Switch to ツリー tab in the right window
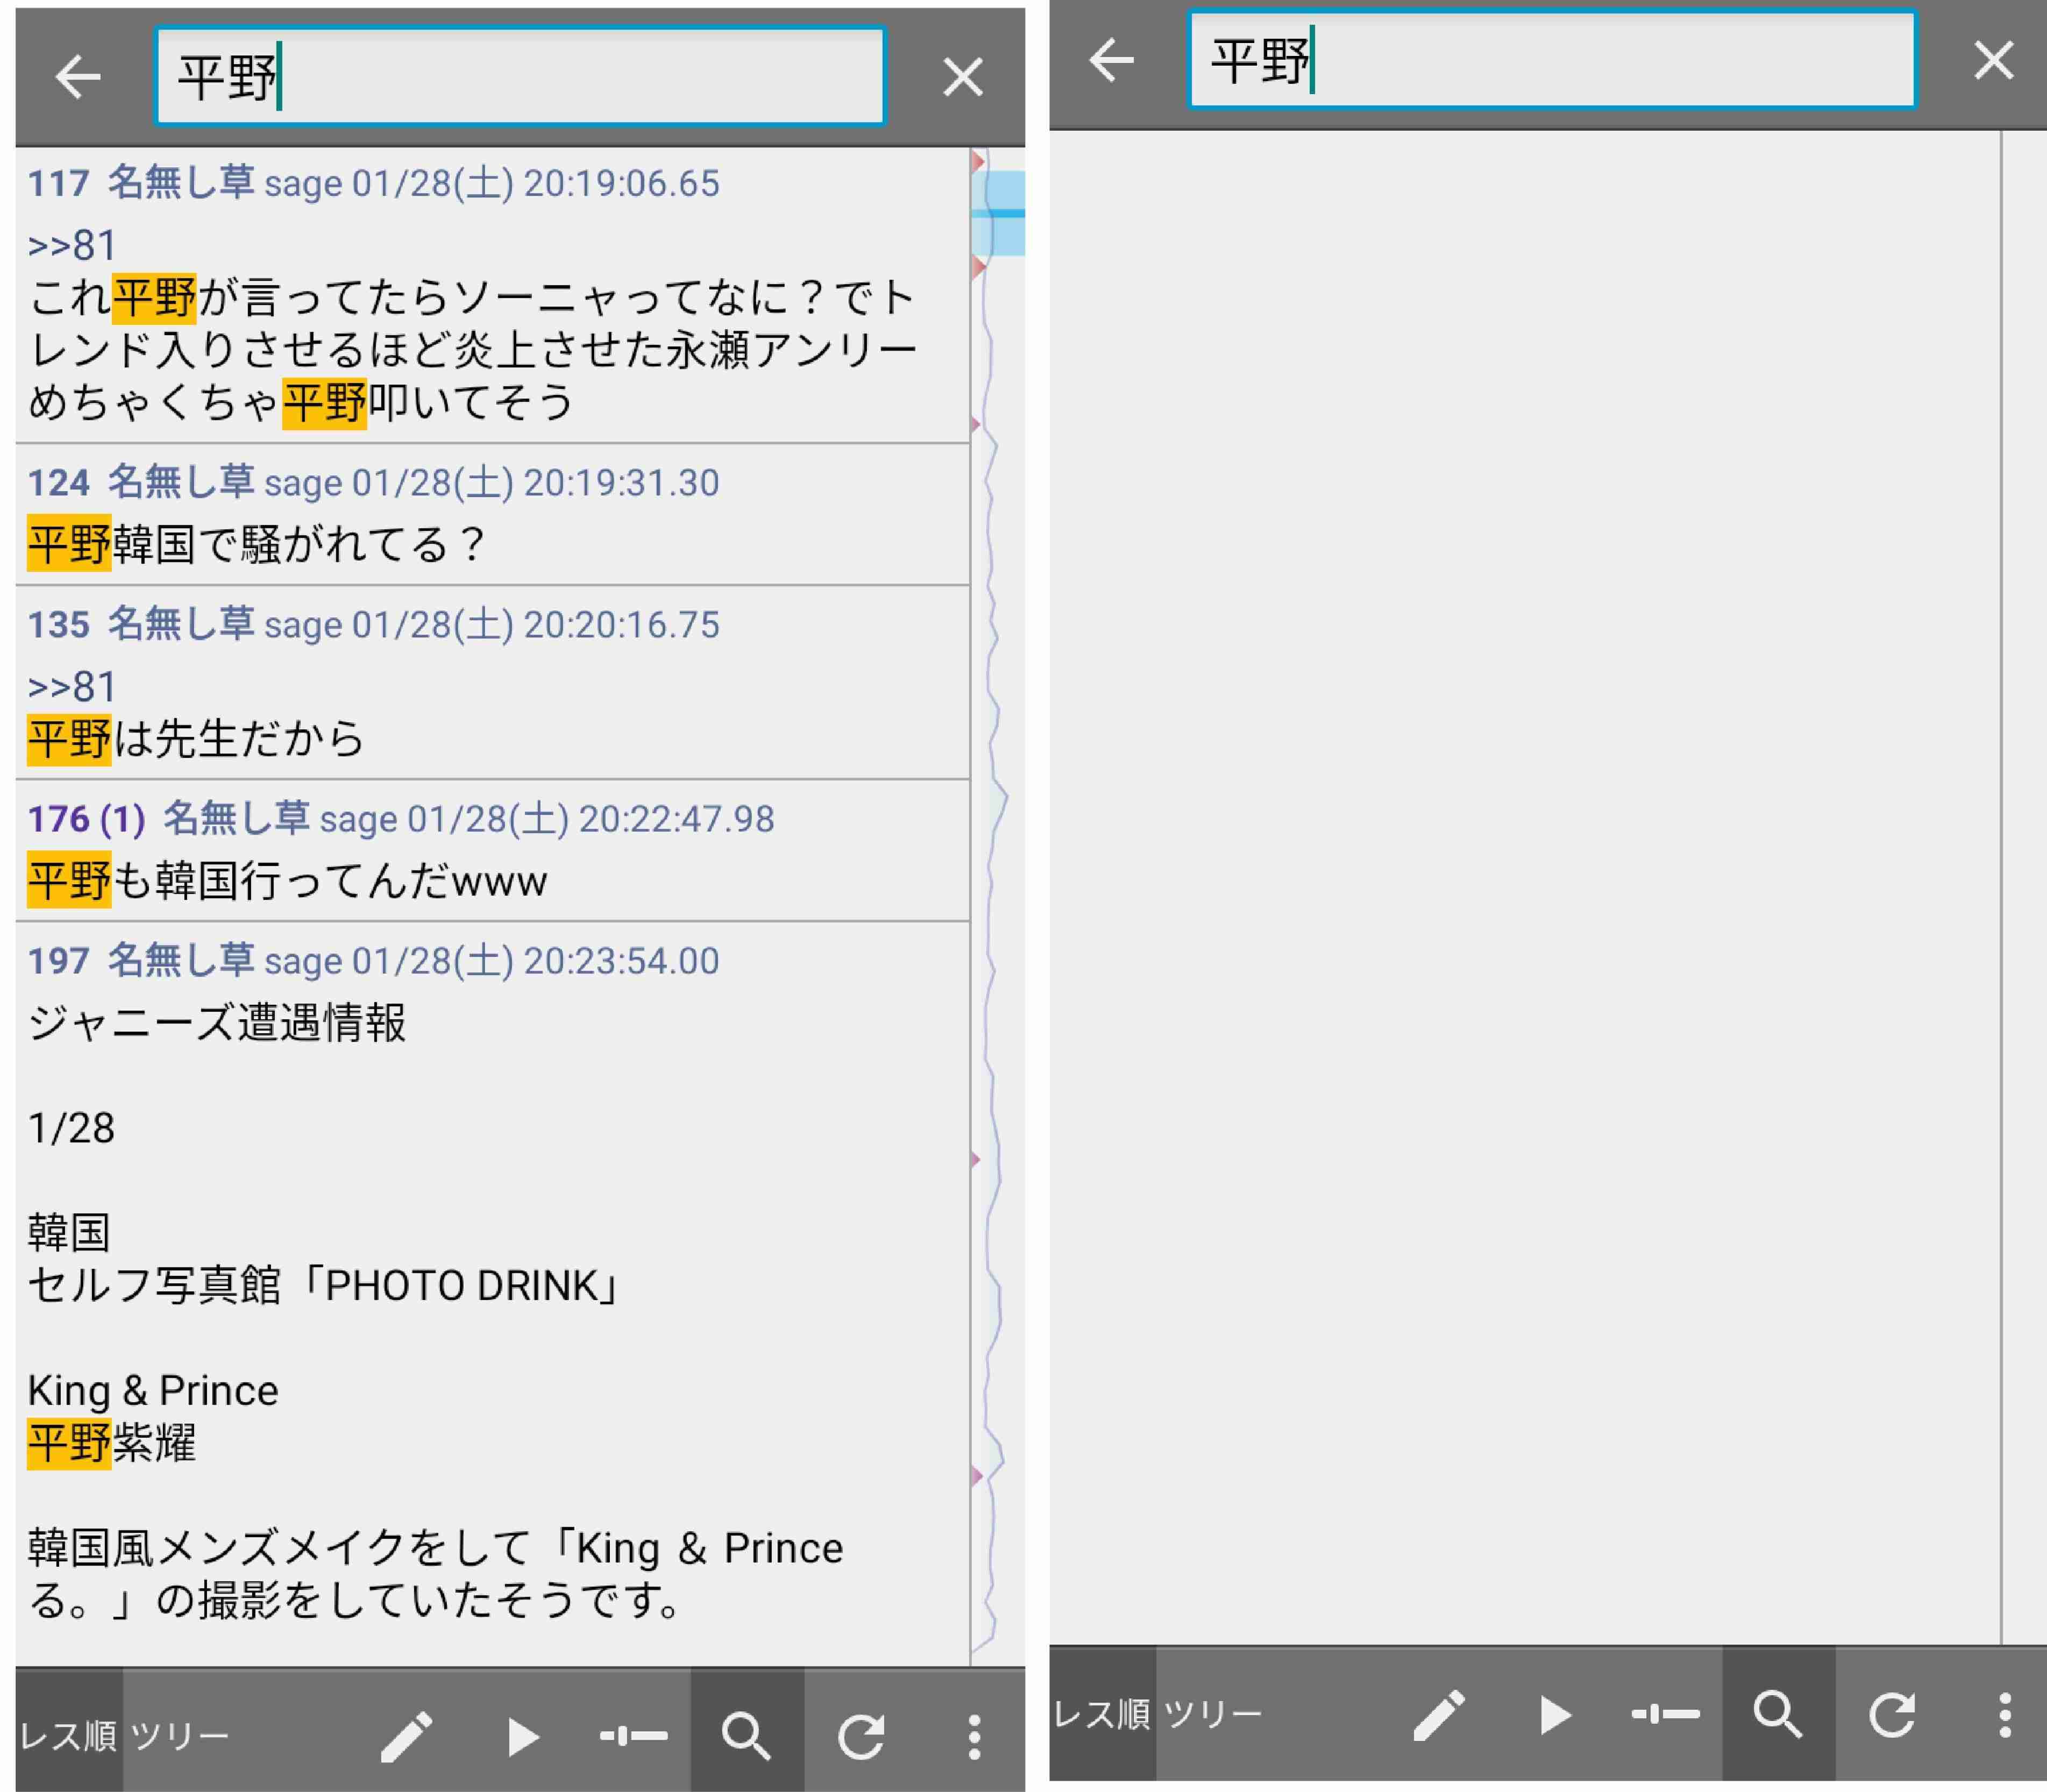2047x1792 pixels. click(1213, 1714)
